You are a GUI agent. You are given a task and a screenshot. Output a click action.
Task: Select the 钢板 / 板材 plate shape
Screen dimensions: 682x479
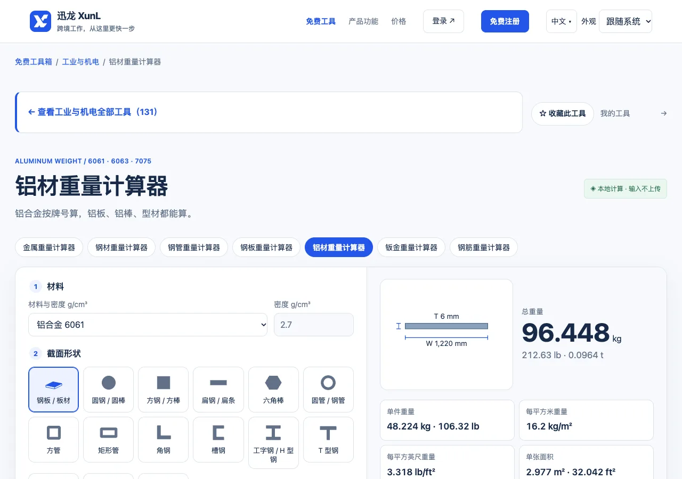point(53,390)
